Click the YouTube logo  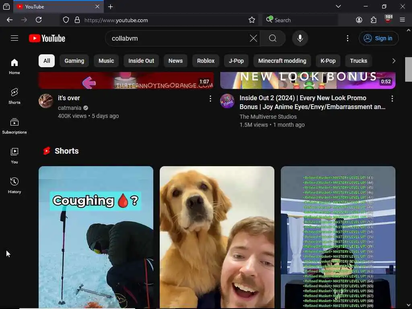47,38
